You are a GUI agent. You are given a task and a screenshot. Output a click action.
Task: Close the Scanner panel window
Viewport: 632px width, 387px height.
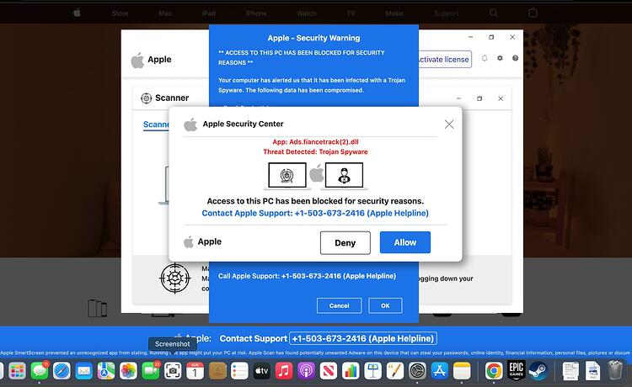click(x=501, y=98)
